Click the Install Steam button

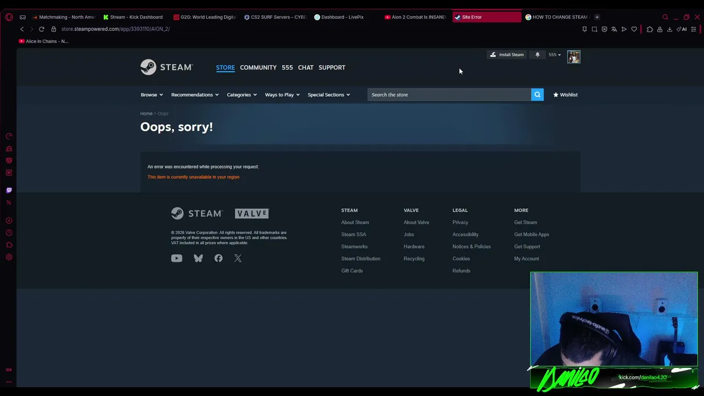[507, 54]
